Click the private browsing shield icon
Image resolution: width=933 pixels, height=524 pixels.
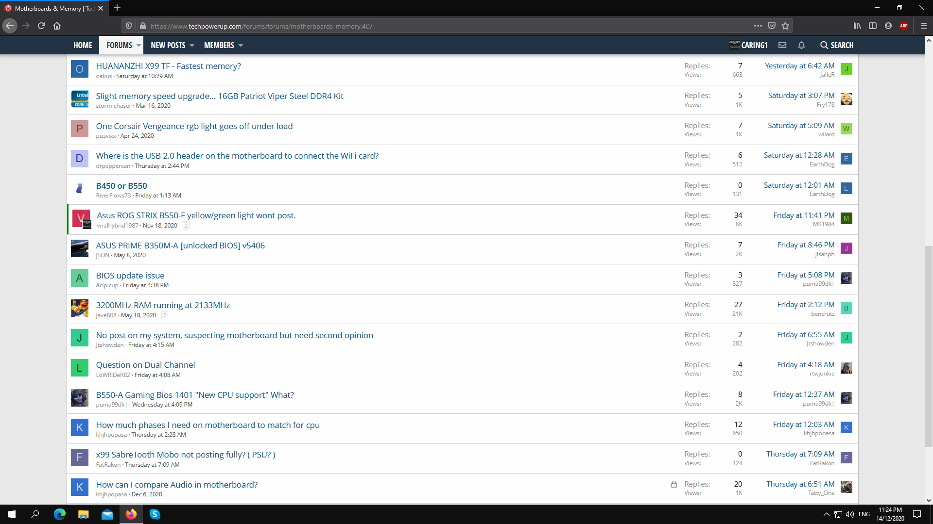(x=129, y=26)
